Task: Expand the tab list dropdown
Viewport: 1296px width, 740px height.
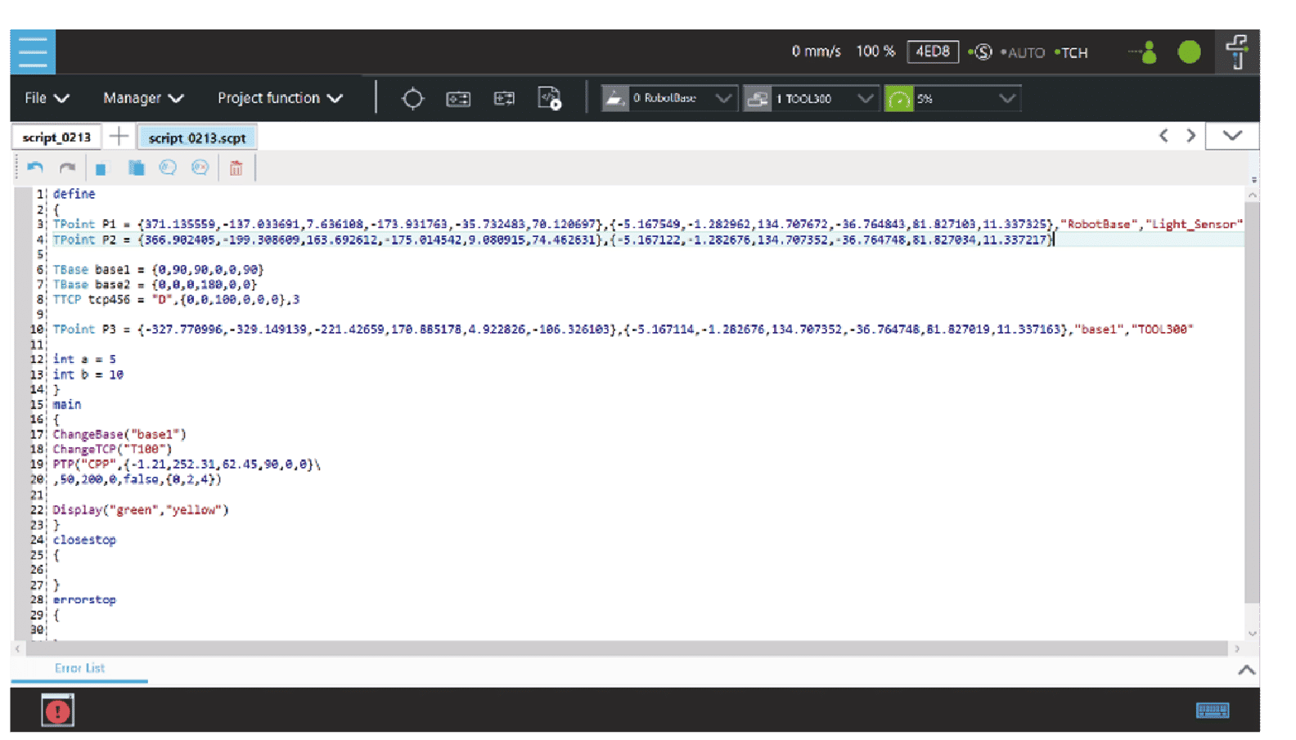Action: click(1232, 136)
